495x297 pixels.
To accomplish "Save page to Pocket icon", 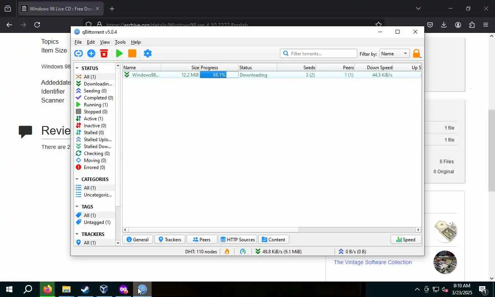I will coord(430,25).
